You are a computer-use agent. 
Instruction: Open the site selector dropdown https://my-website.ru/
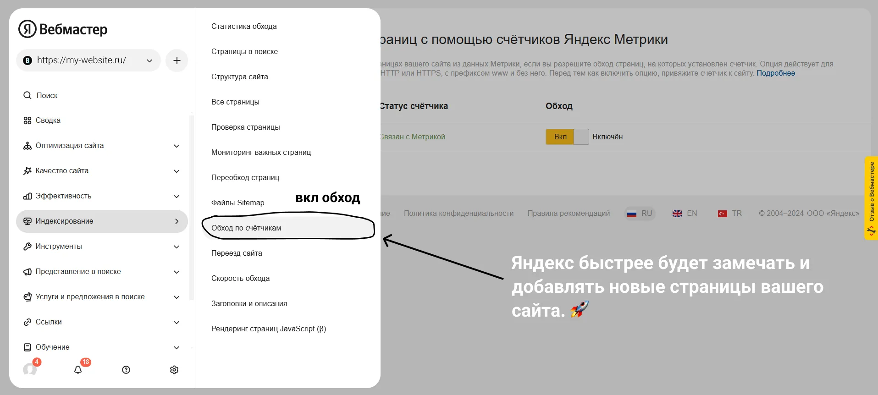(x=88, y=60)
